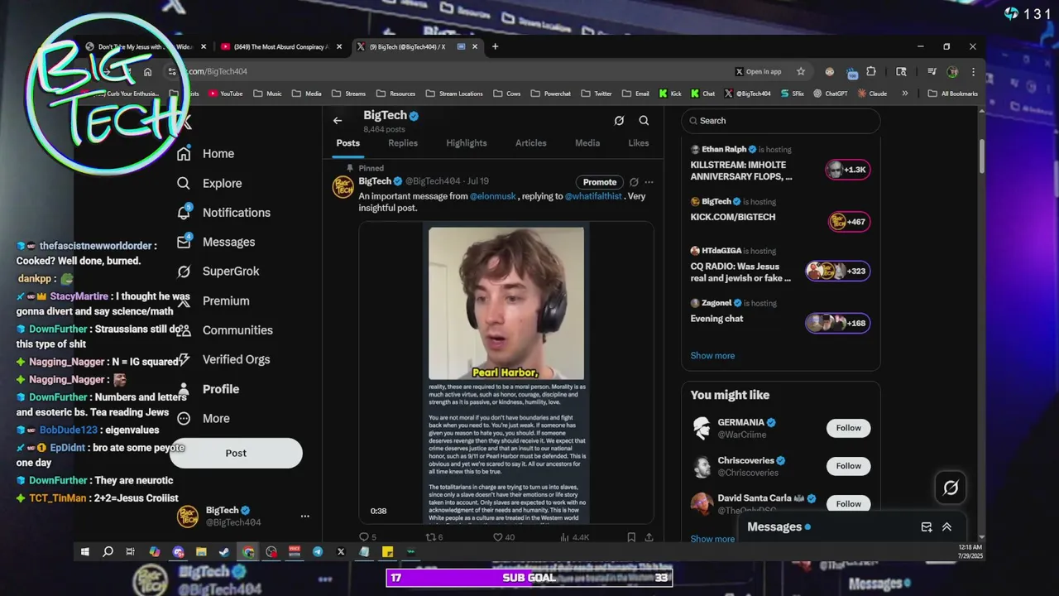Open Home in X sidebar

point(206,154)
